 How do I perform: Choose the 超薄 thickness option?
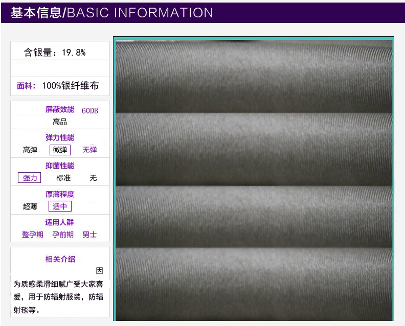[x=30, y=206]
